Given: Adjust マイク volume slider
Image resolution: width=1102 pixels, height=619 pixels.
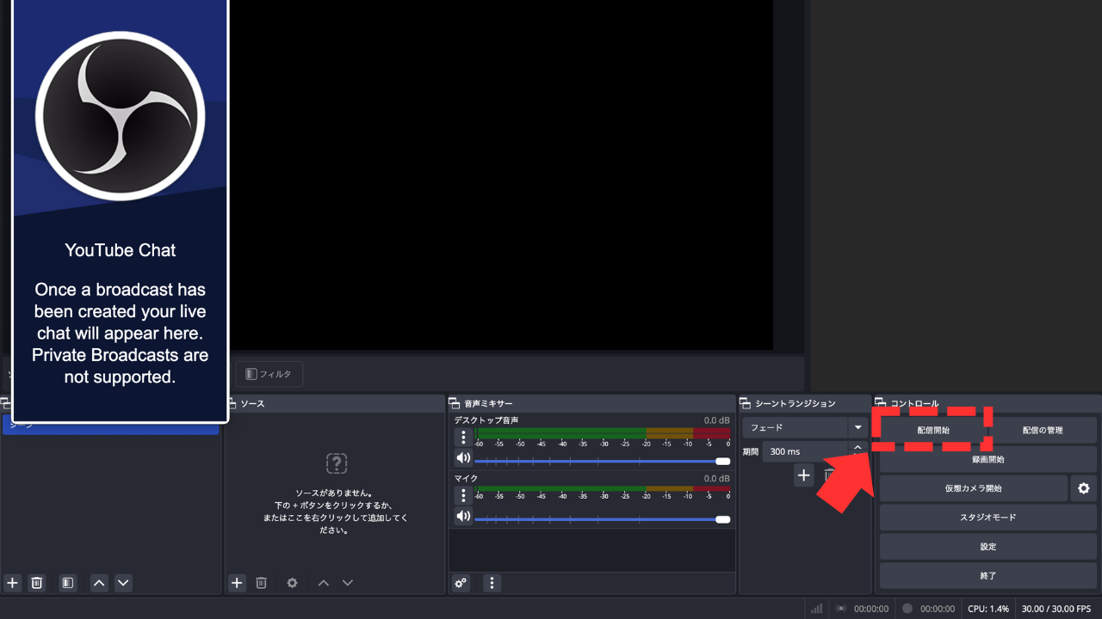Looking at the screenshot, I should coord(602,519).
